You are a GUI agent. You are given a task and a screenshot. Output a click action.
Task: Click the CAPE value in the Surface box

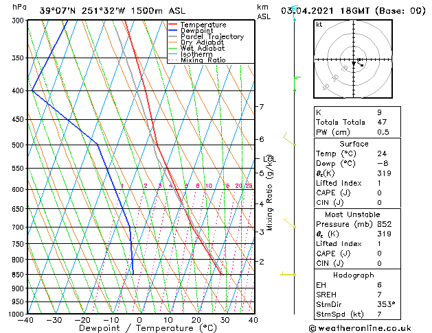pyautogui.click(x=379, y=193)
